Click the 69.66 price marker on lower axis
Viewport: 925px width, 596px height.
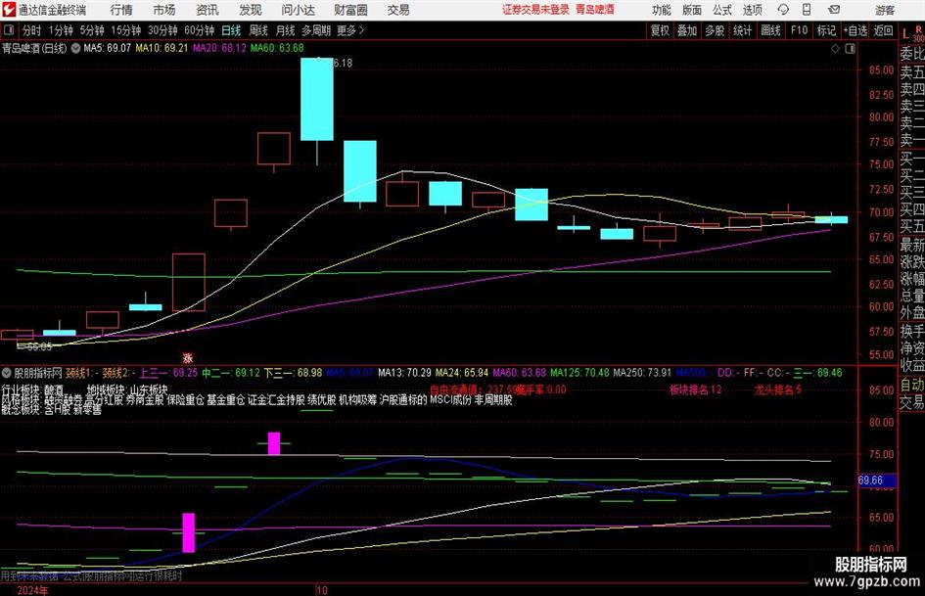coord(877,481)
